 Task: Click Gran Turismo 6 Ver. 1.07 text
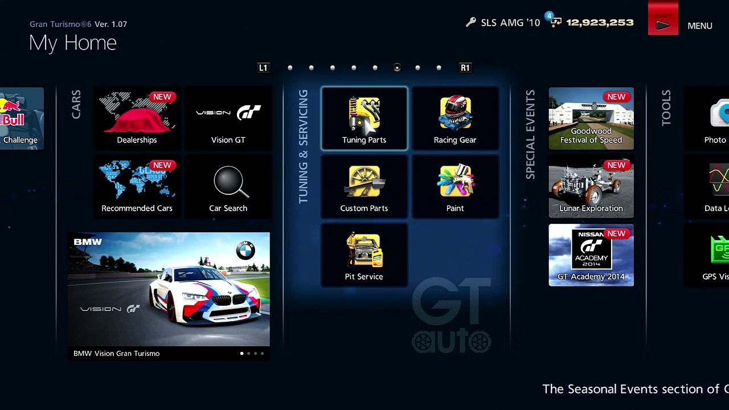point(79,24)
